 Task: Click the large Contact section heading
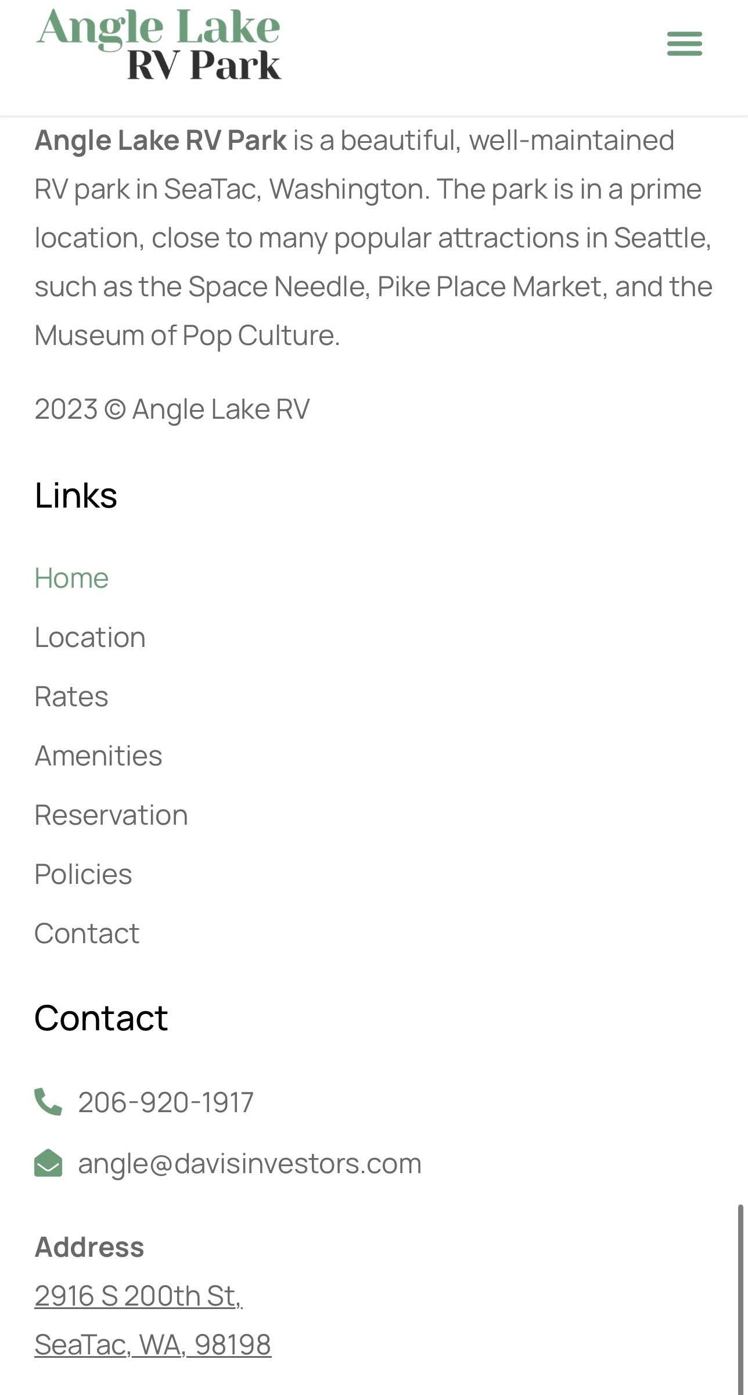tap(101, 1018)
